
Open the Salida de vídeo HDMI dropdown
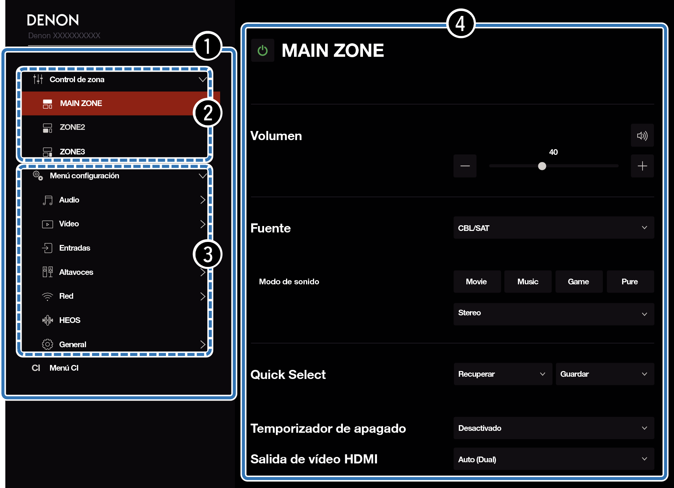tap(554, 459)
